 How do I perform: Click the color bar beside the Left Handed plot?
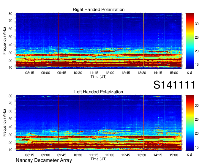[190, 123]
